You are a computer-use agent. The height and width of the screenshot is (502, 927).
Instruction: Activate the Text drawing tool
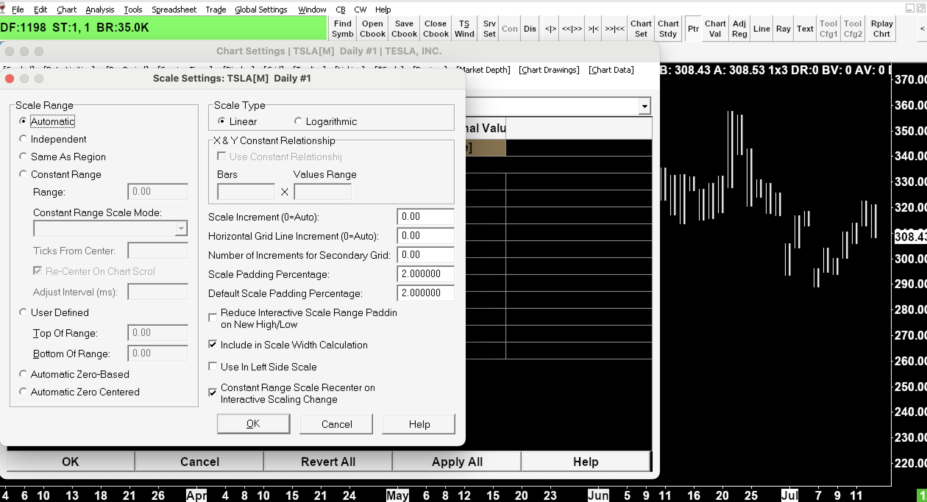point(805,29)
